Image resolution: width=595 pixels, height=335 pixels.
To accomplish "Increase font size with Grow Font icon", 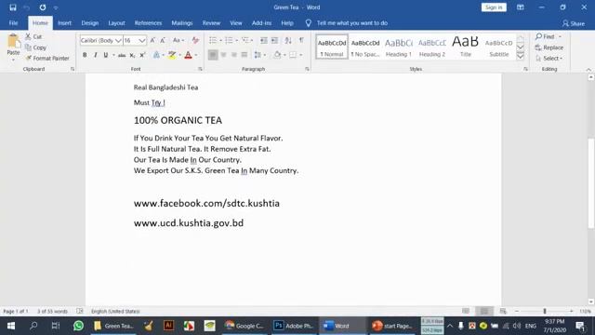I will tap(152, 40).
